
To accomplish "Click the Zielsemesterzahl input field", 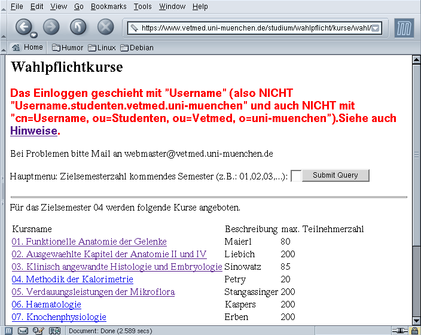I will point(296,176).
